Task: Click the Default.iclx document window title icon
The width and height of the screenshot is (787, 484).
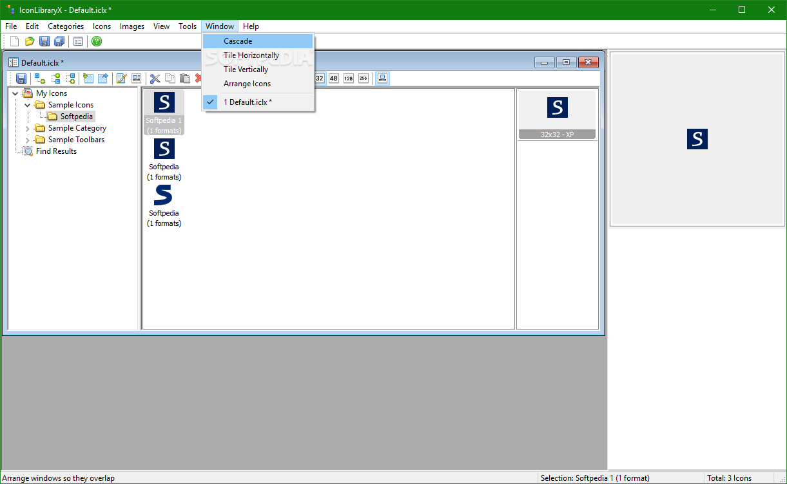Action: (14, 62)
